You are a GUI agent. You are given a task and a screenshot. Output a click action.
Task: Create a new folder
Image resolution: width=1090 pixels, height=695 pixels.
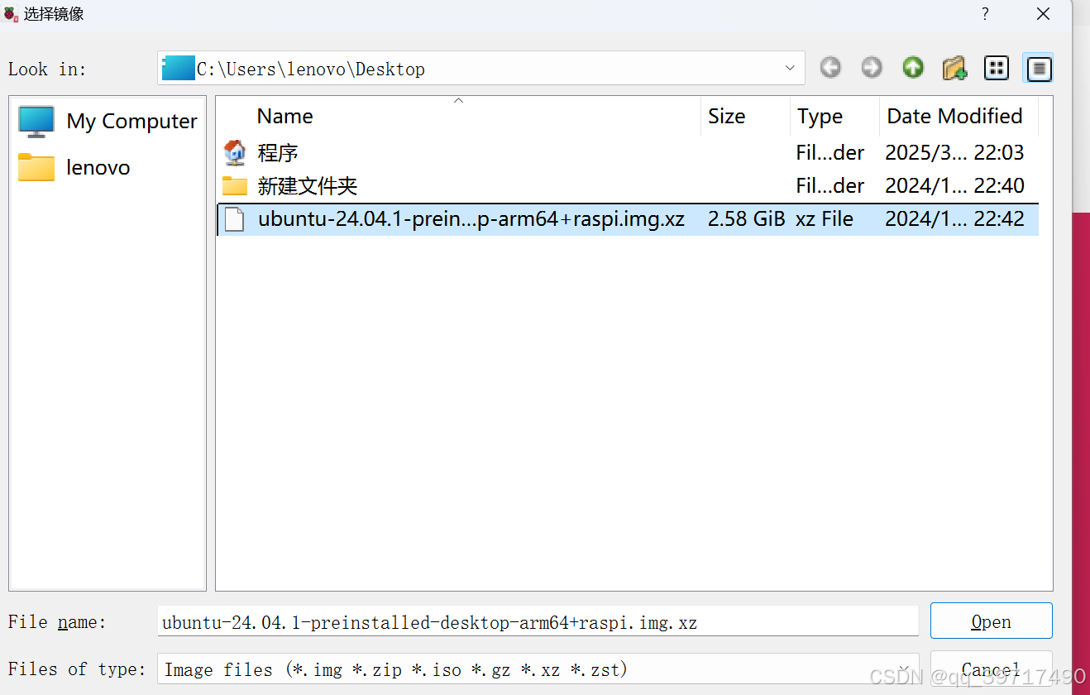click(x=954, y=68)
